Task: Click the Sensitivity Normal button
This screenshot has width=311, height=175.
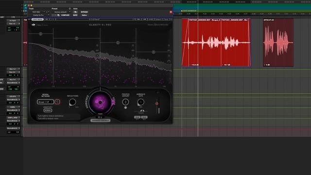Action: point(48,110)
